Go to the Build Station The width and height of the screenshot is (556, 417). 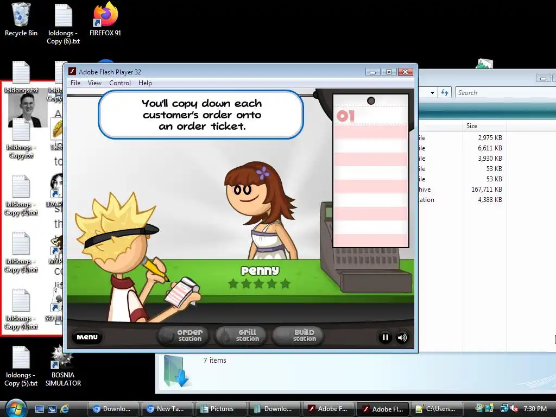(x=298, y=336)
